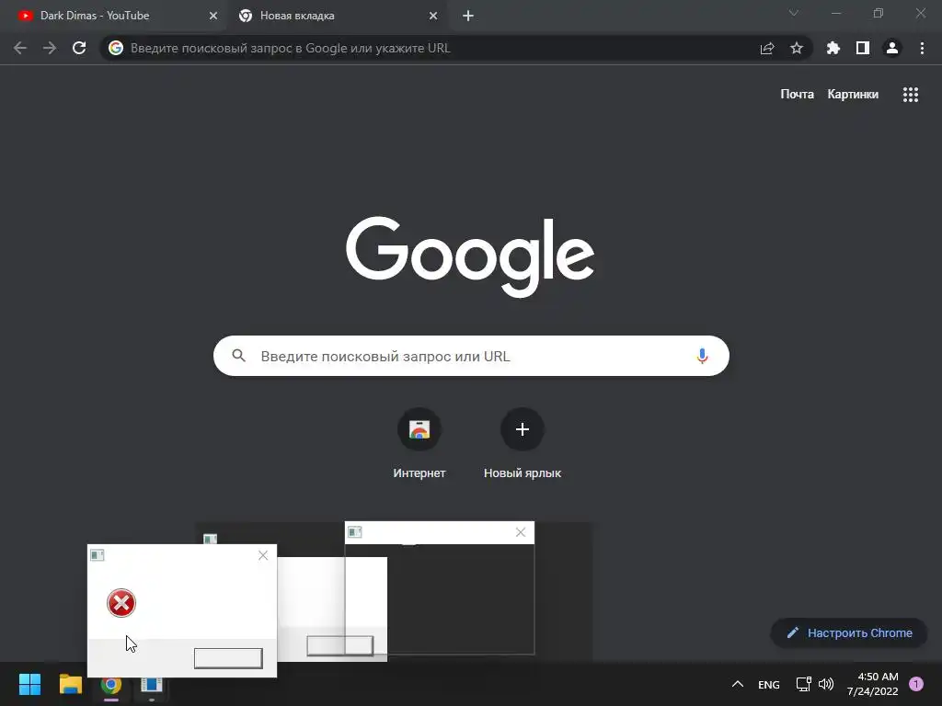Click the red error icon in the dialog
The image size is (942, 706).
pos(121,603)
